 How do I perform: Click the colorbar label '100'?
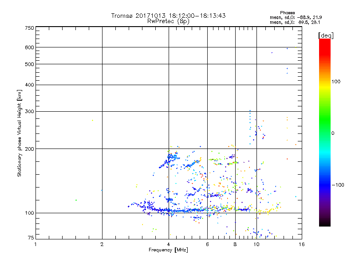point(336,82)
